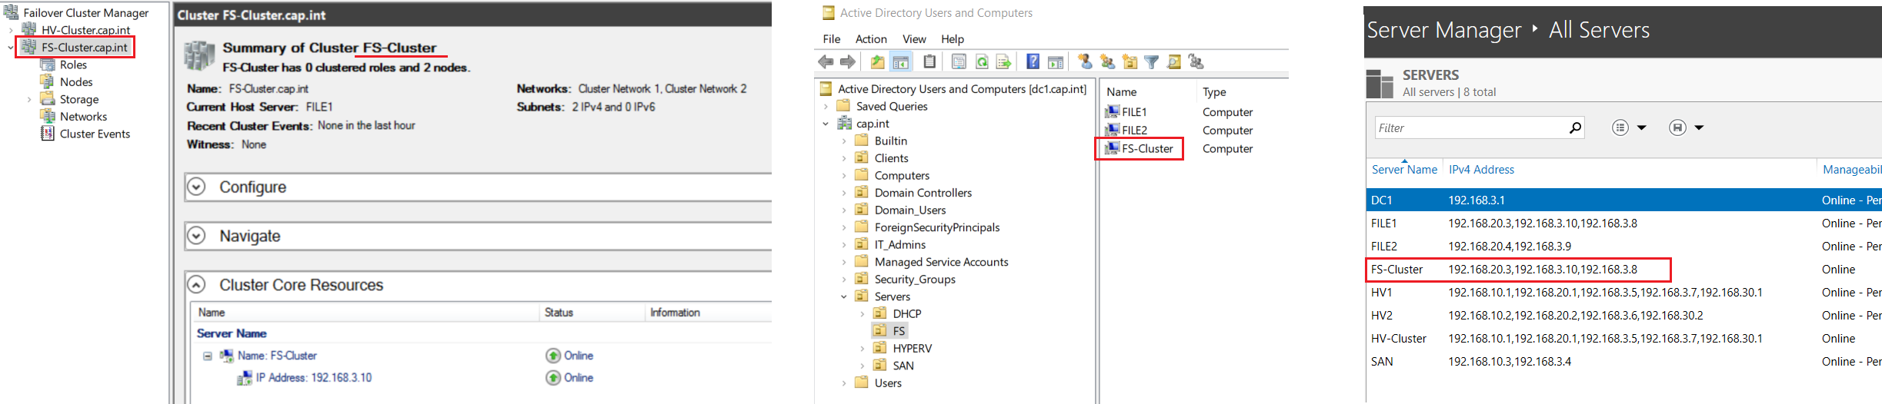Open the Action menu
The image size is (1882, 404).
(x=871, y=39)
